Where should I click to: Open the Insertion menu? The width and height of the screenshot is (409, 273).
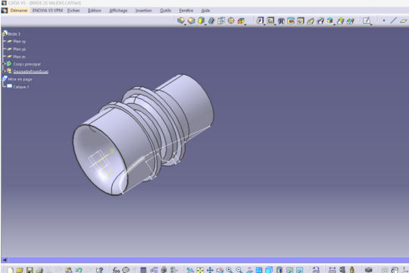143,11
